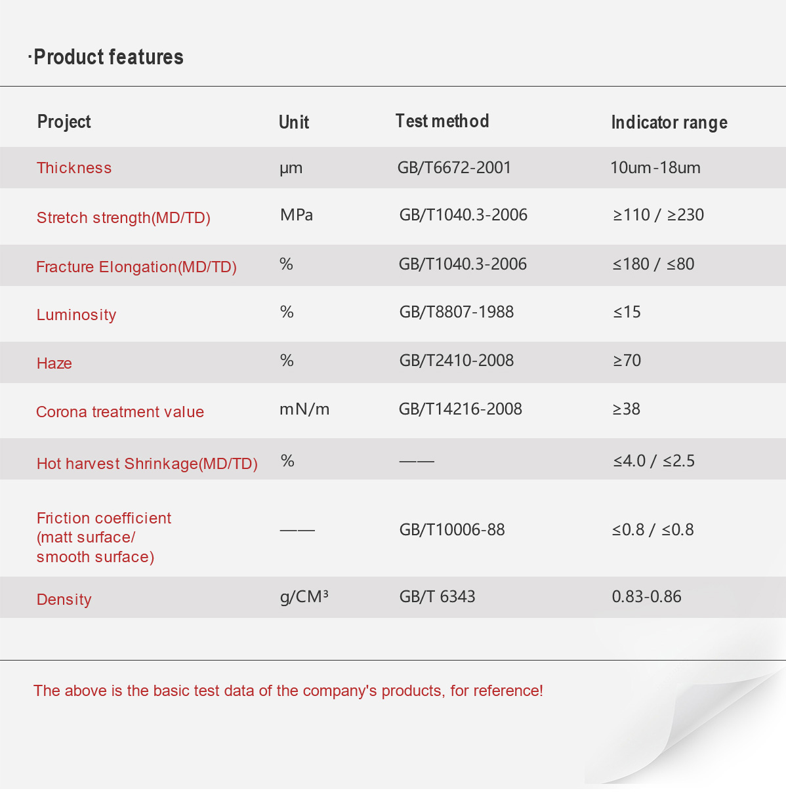Click the Indicator range column header

(669, 123)
